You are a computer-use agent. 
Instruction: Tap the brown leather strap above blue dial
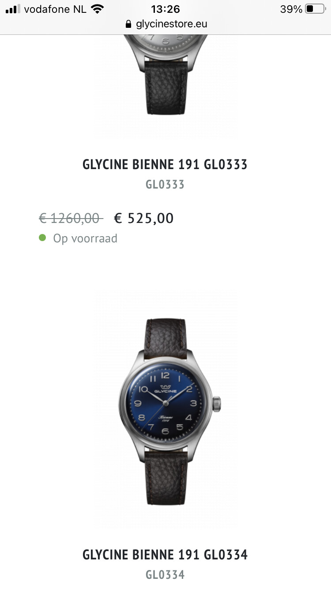tap(166, 338)
